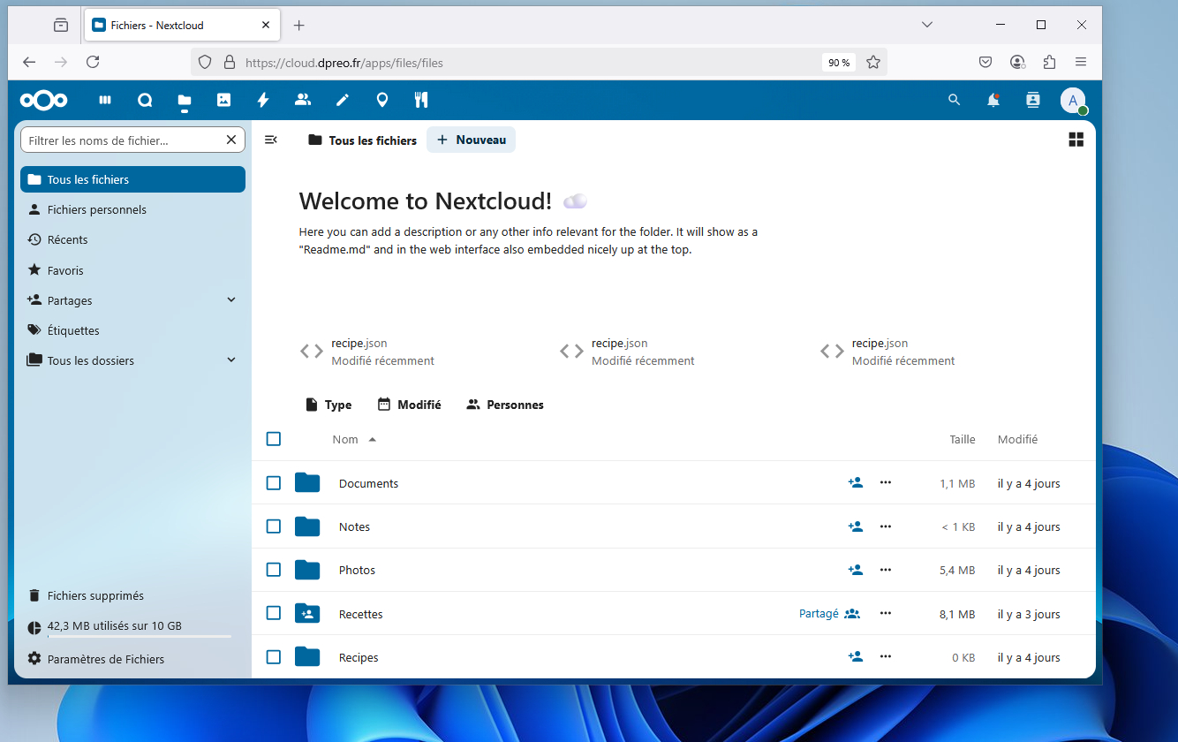Click the file name filter input field

click(x=122, y=140)
